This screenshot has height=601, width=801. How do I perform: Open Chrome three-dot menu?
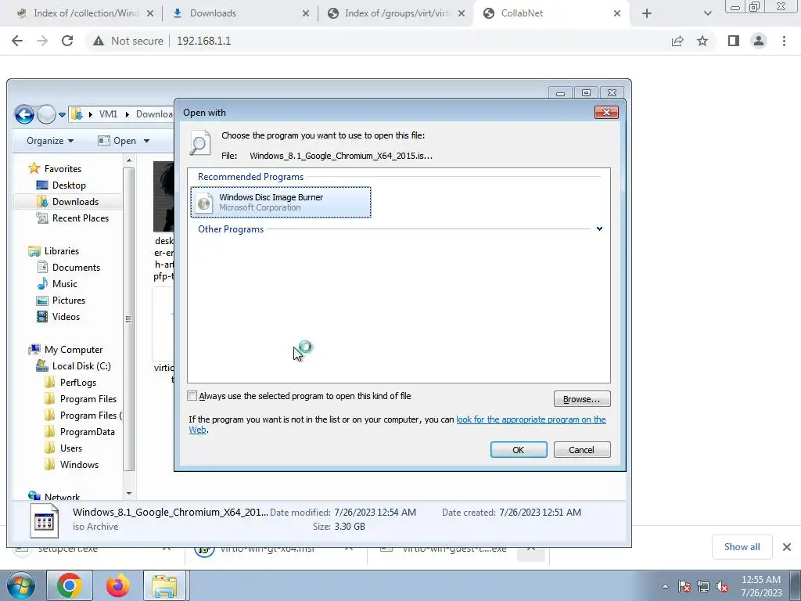784,41
